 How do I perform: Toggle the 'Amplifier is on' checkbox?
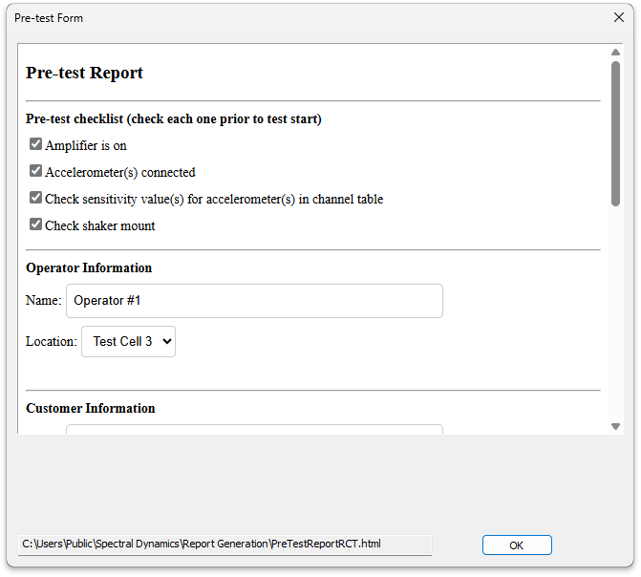[35, 145]
